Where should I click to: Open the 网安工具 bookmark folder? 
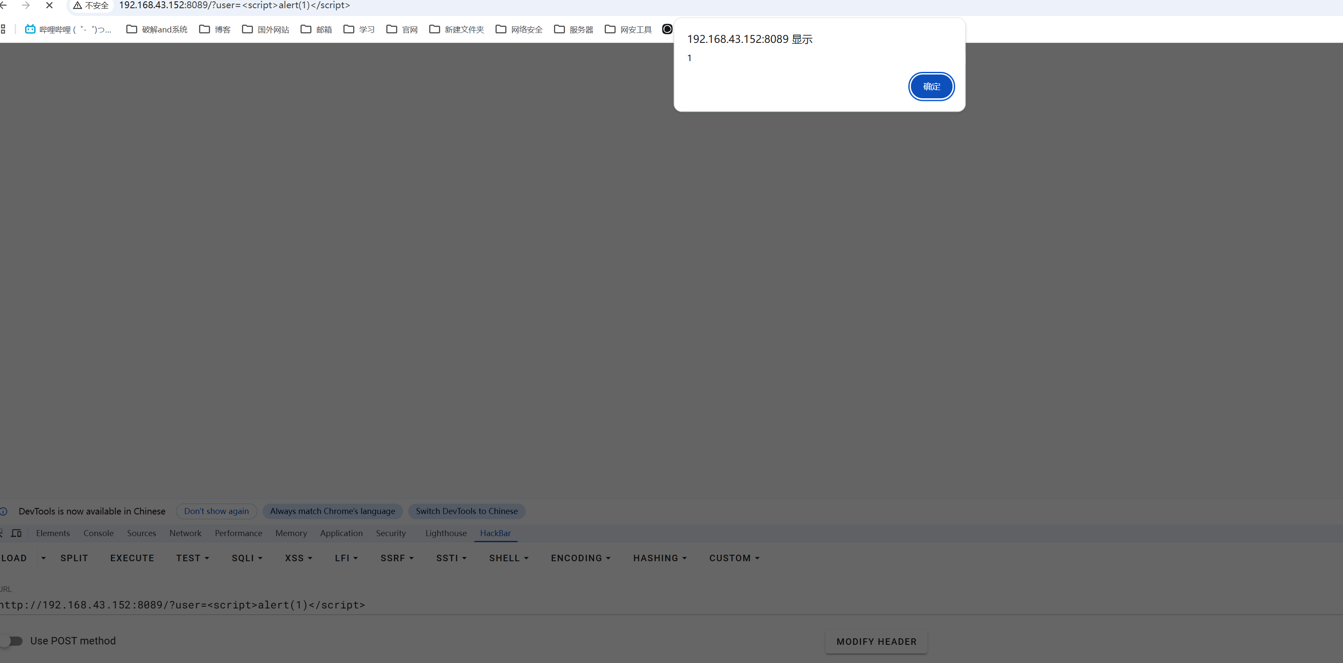628,29
